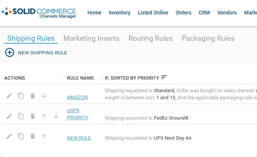
Task: Open the AMAZON rule link
Action: click(x=77, y=97)
